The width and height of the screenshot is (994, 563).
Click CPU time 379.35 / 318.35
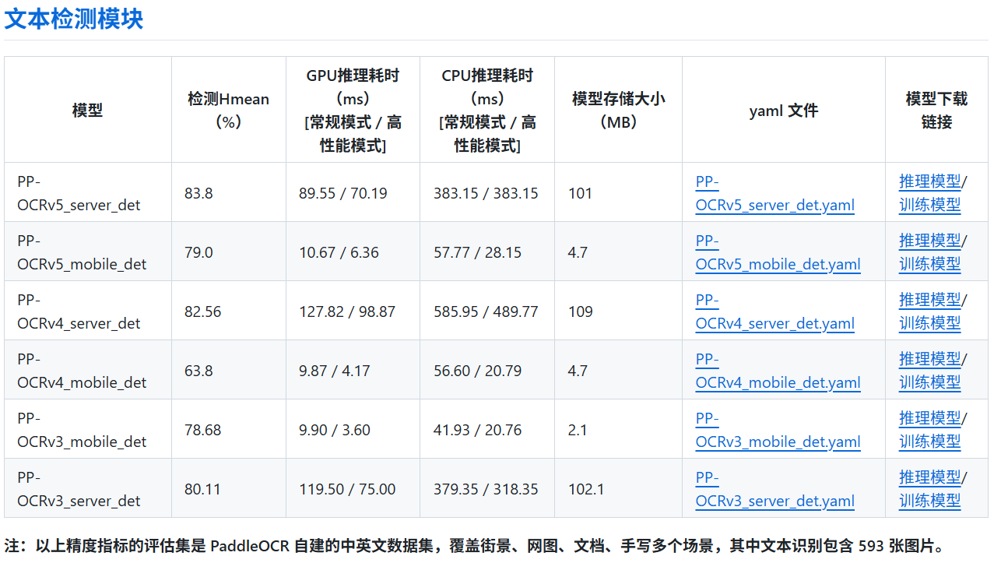pos(486,489)
